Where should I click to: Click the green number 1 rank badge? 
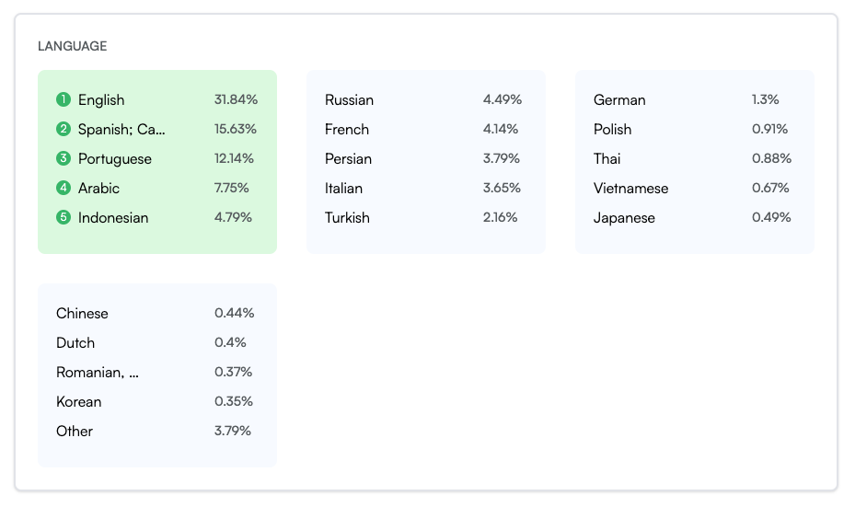(64, 99)
